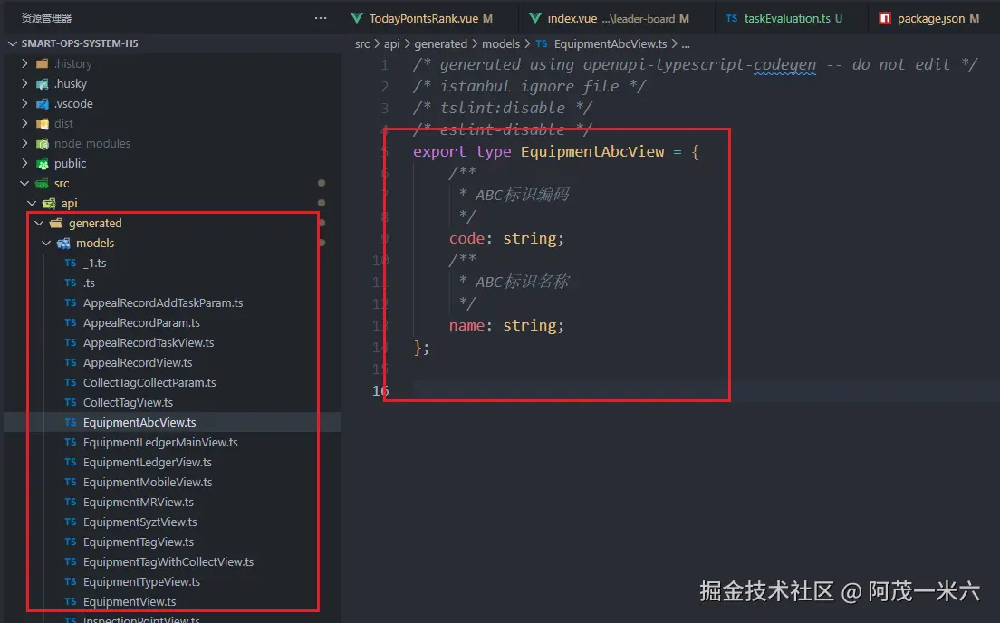This screenshot has height=623, width=1000.
Task: Click 'export type EquipmentAbcView' line
Action: click(555, 152)
